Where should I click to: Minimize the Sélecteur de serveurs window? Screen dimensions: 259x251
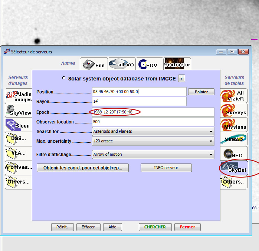pos(221,52)
